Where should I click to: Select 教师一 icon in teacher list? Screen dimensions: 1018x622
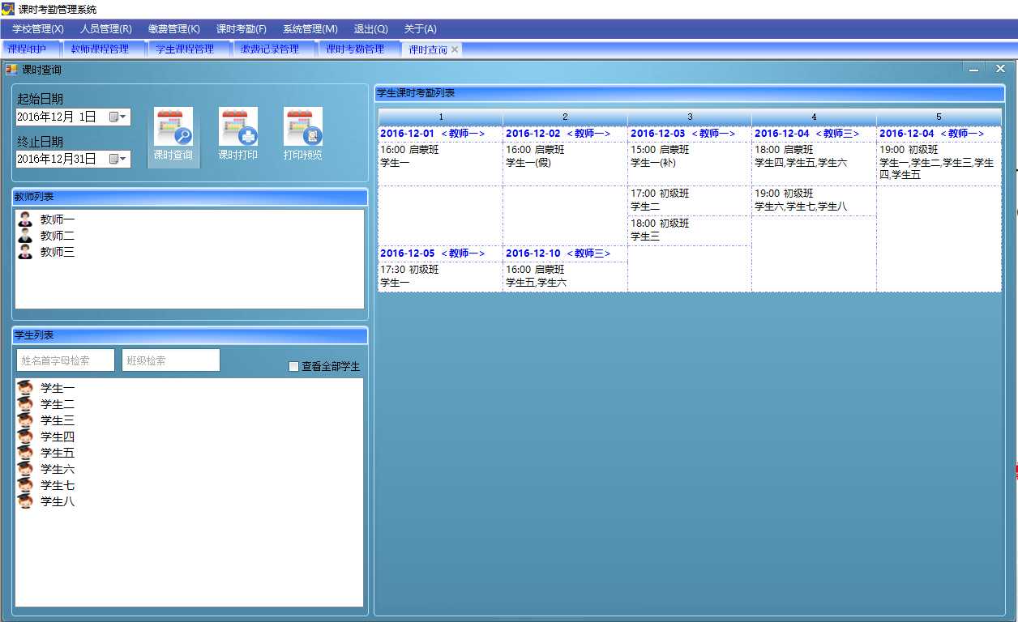[x=25, y=219]
